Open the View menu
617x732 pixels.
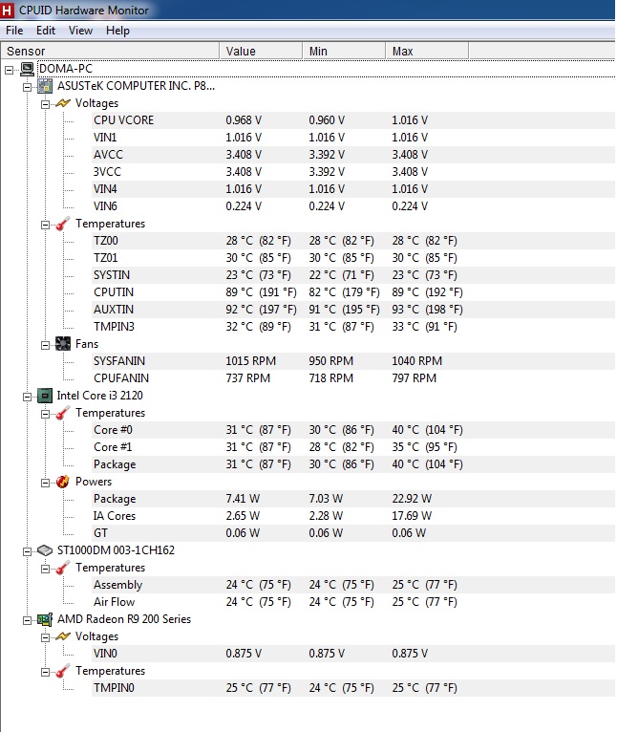tap(80, 31)
